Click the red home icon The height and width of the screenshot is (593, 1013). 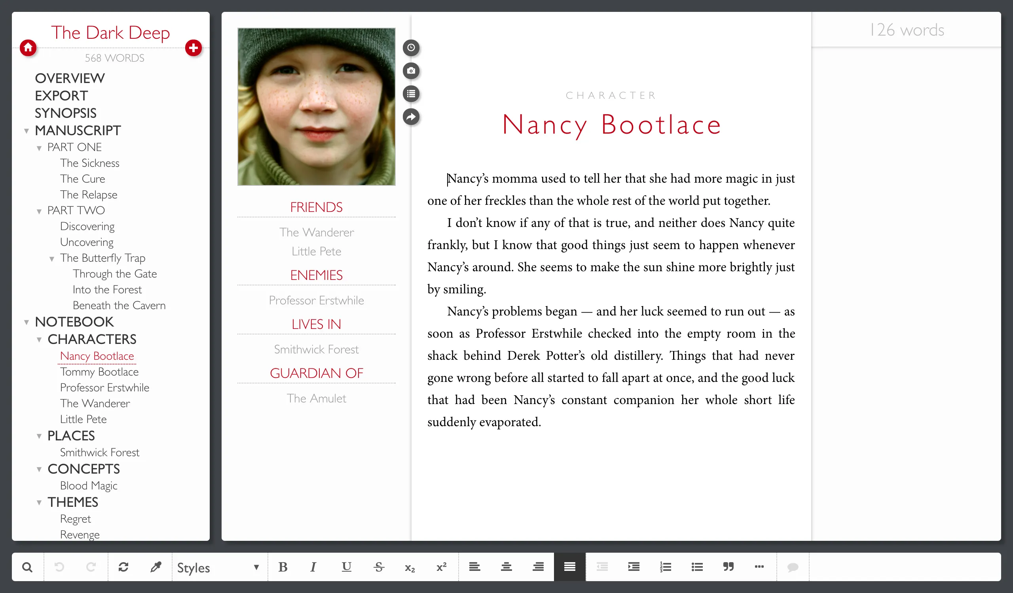click(28, 48)
